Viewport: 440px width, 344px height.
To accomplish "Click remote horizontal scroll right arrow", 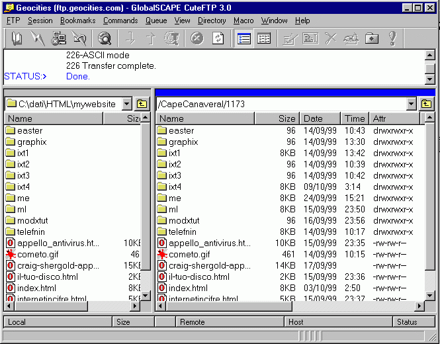I will (419, 306).
